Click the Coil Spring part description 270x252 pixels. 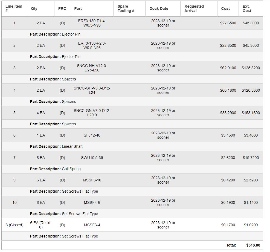pos(71,169)
